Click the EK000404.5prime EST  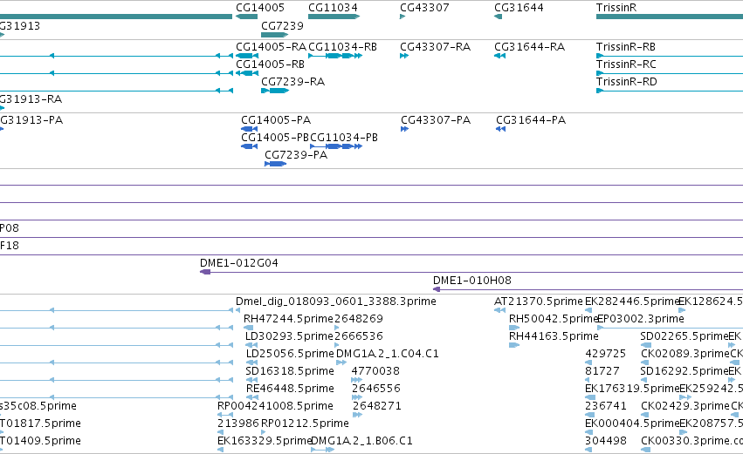pyautogui.click(x=588, y=432)
